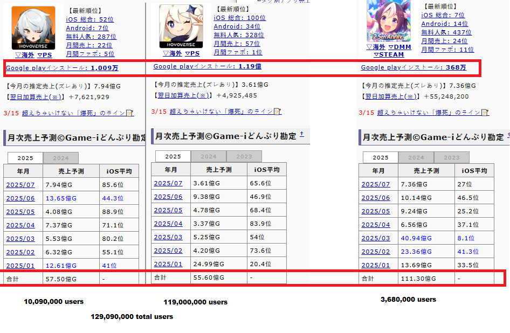Switch to 2023 tab above the 3.61億G table
The height and width of the screenshot is (333, 510).
244,157
